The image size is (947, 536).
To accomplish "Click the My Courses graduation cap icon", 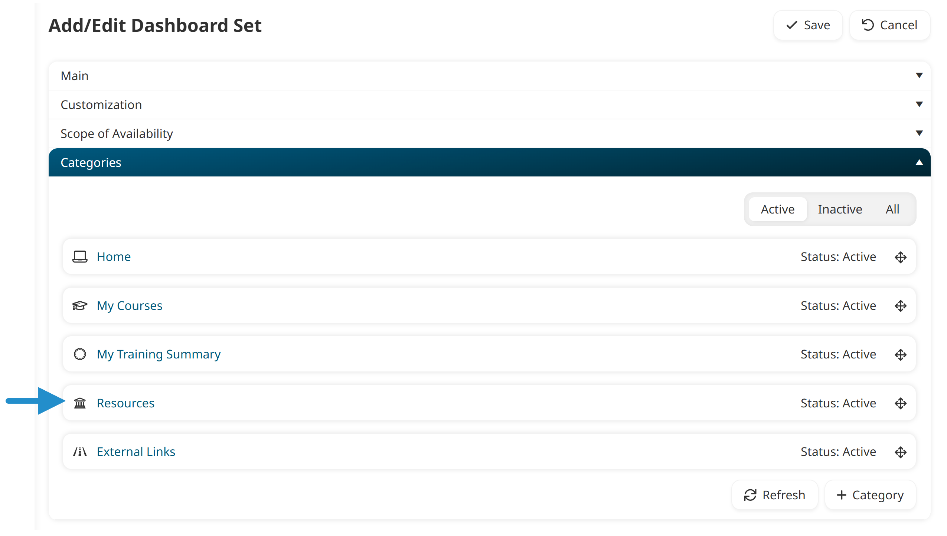I will 80,305.
